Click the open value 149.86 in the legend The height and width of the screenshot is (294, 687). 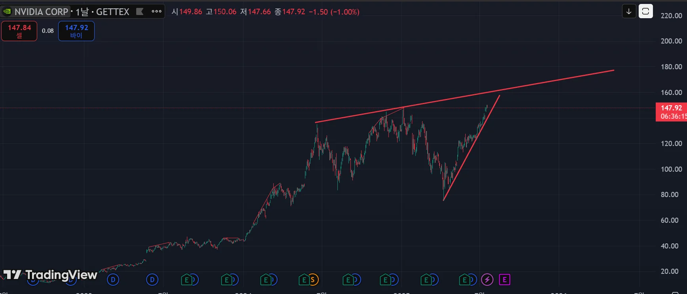[190, 12]
